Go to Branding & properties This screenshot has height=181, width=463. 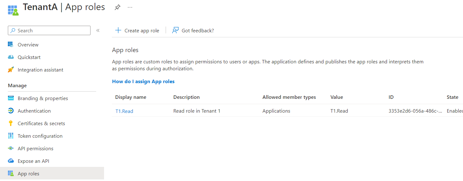pos(43,98)
